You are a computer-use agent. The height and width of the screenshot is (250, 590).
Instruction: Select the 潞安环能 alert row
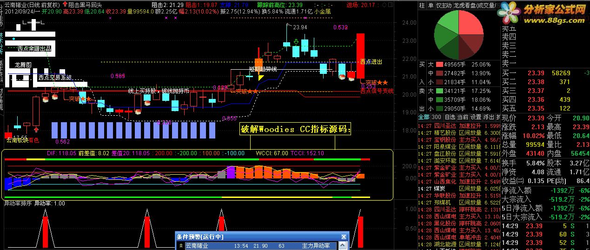459,160
